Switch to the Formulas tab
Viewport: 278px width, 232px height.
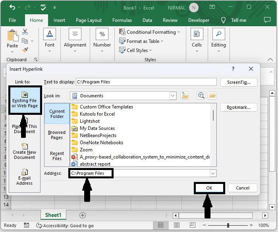tap(122, 20)
